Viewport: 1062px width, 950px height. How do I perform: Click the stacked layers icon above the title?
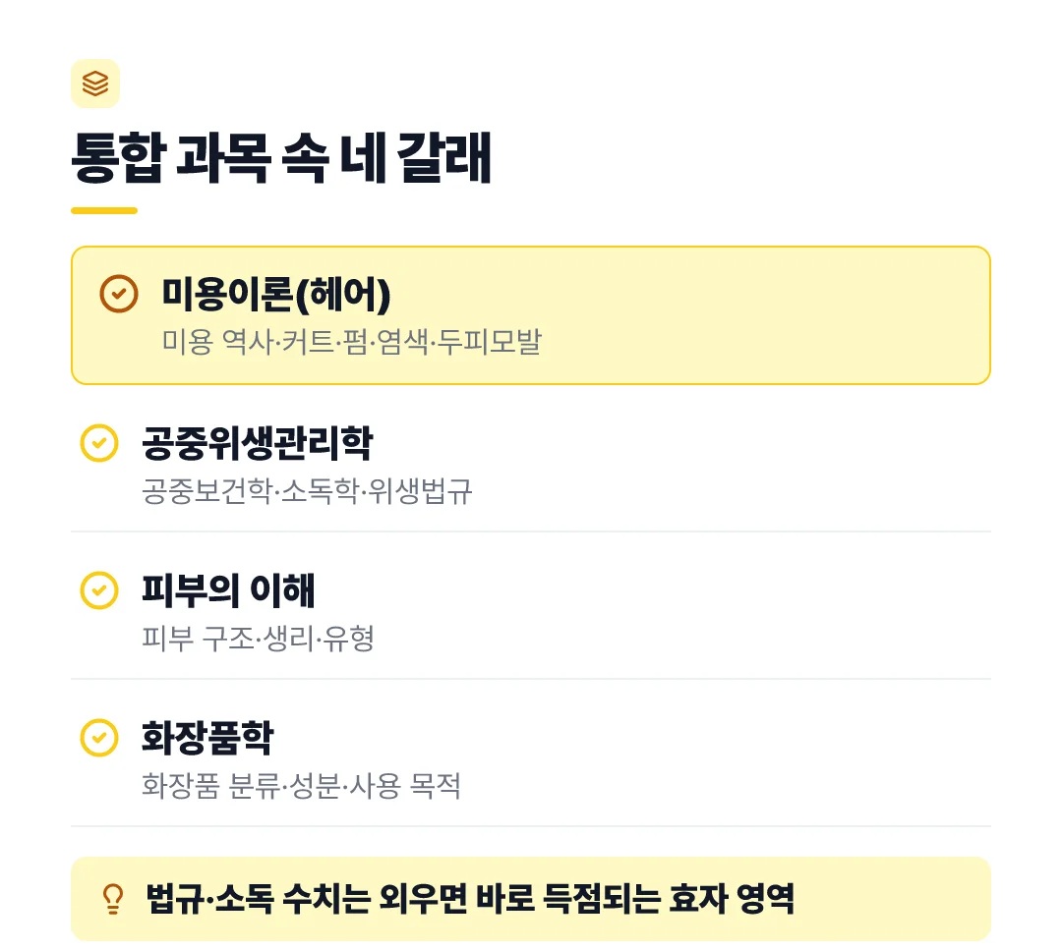[95, 84]
